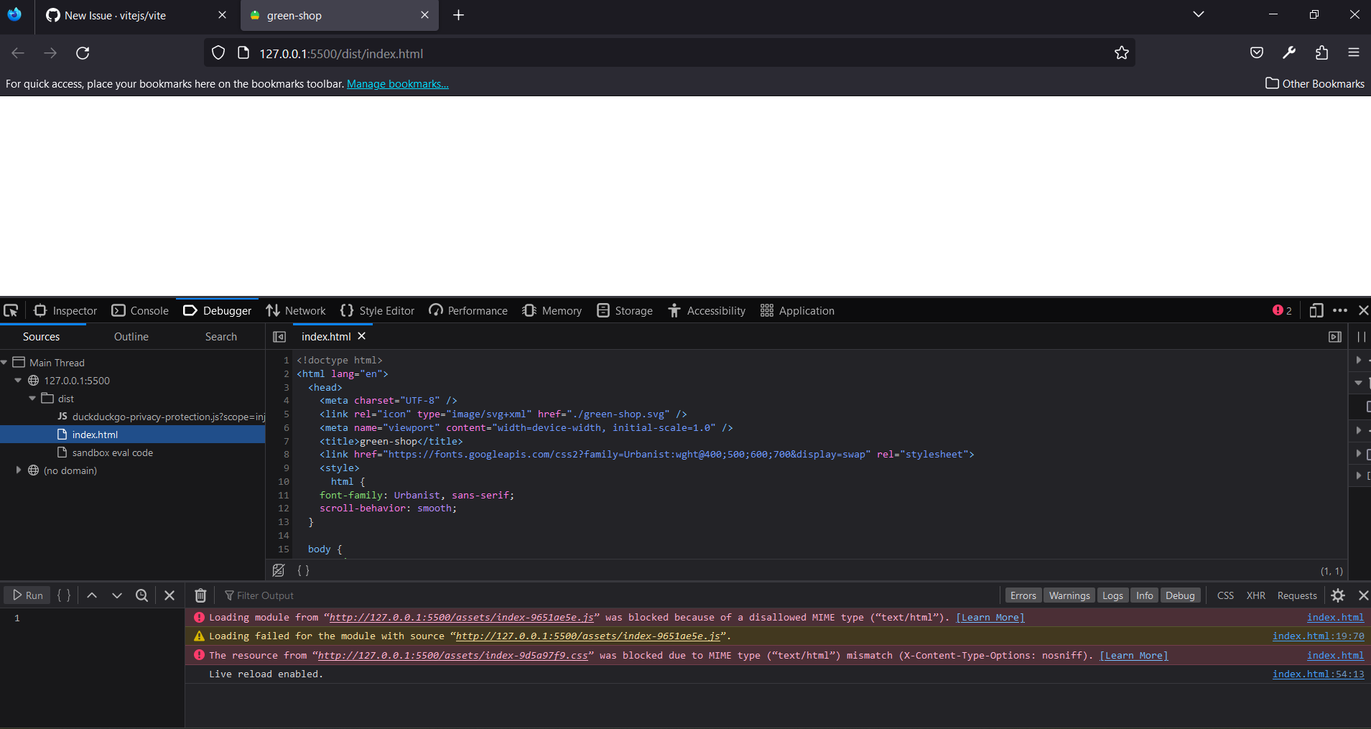
Task: Open the console settings gear
Action: pyautogui.click(x=1339, y=595)
